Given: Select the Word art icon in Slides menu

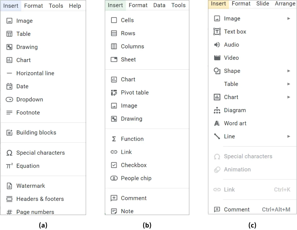Looking at the screenshot, I should coord(217,123).
